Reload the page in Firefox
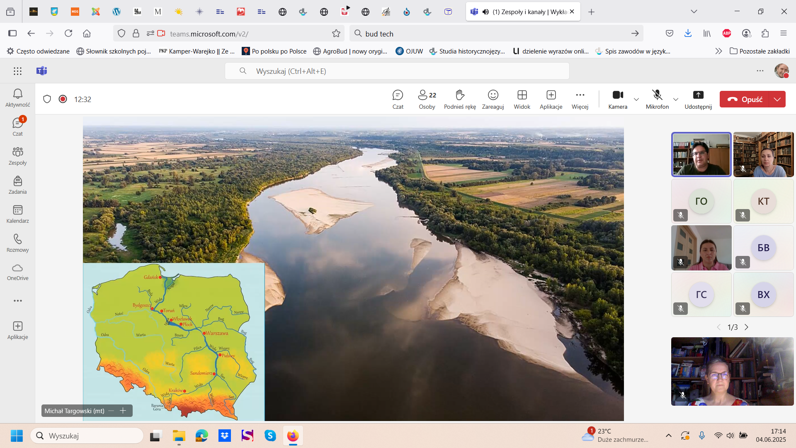This screenshot has width=796, height=448. (68, 33)
